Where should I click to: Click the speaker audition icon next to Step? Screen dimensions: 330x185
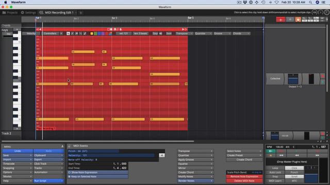(x=160, y=33)
